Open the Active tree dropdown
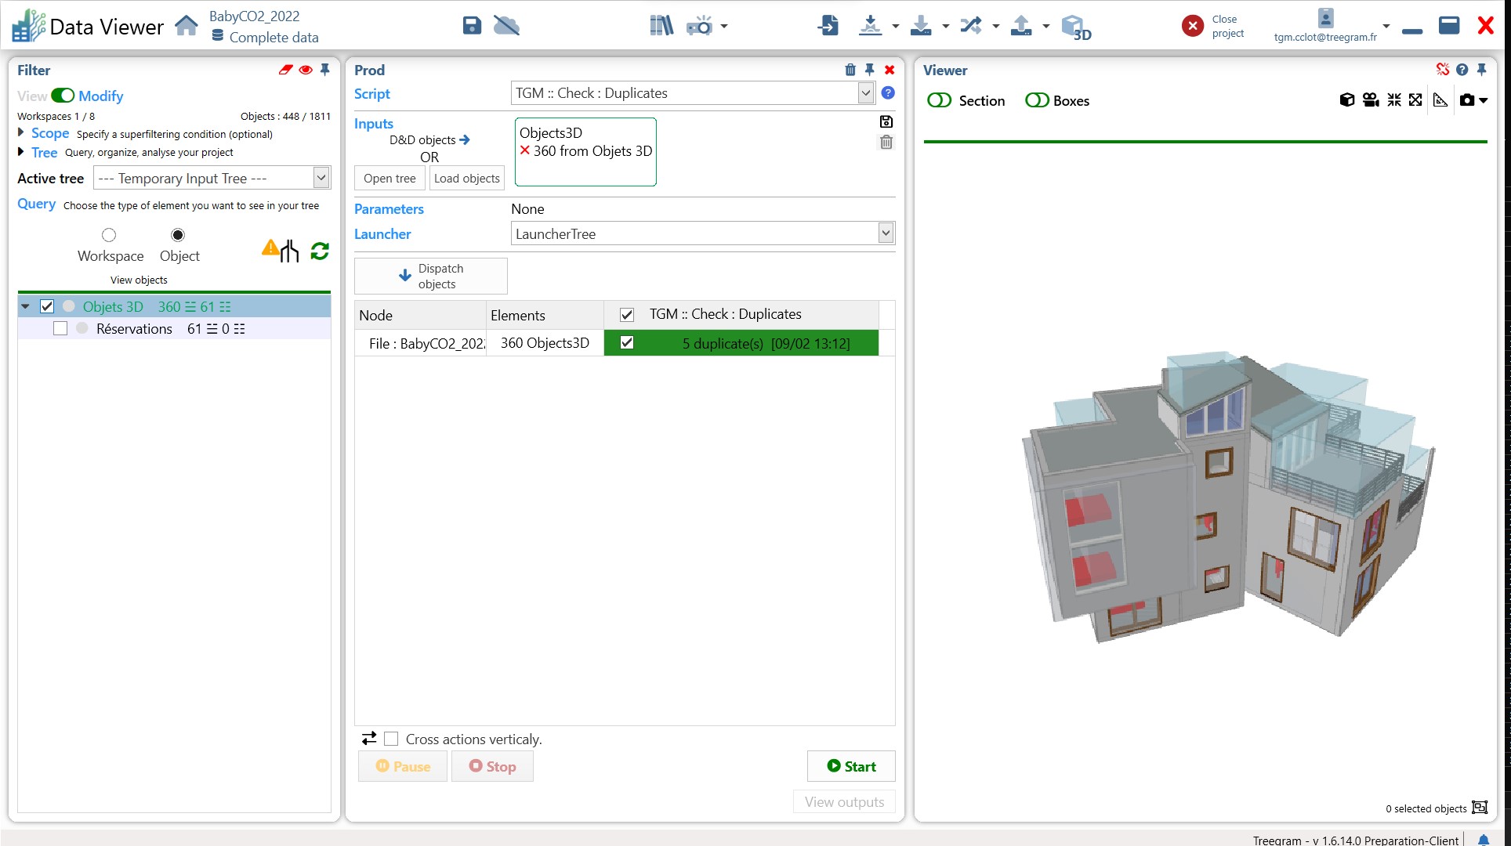 point(321,179)
